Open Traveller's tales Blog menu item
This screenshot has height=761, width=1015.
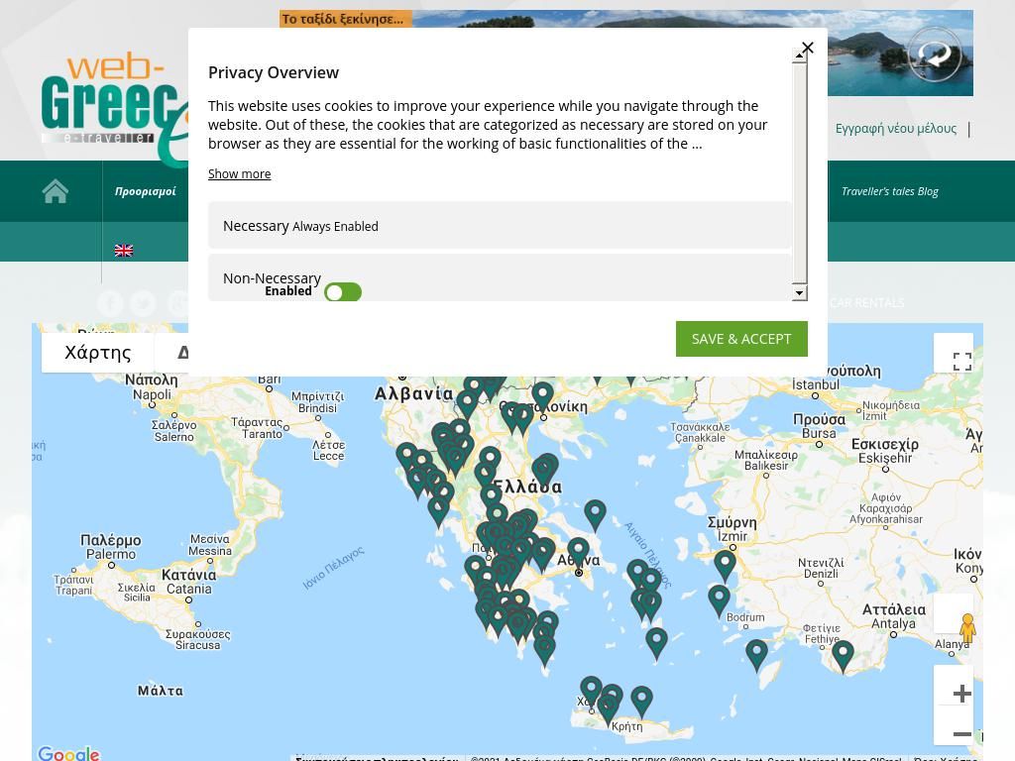[890, 191]
